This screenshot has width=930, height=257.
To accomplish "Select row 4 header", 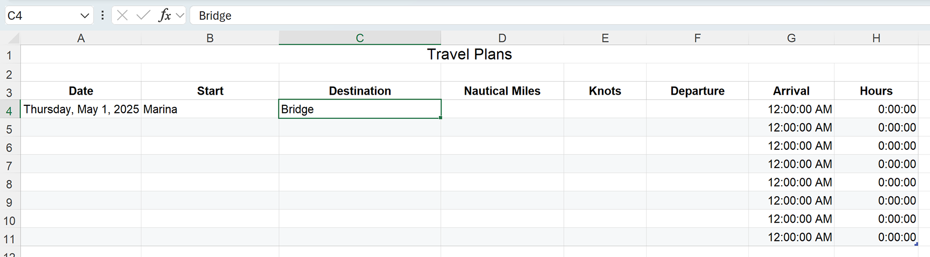I will coord(9,111).
